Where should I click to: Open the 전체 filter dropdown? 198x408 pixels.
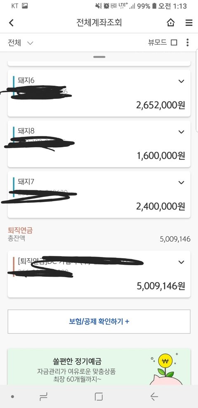[21, 43]
